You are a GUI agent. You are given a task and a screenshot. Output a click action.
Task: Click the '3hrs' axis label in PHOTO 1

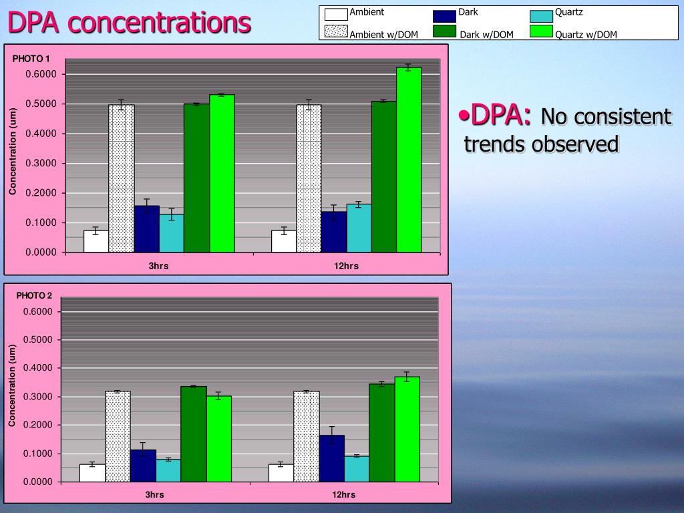coord(158,266)
